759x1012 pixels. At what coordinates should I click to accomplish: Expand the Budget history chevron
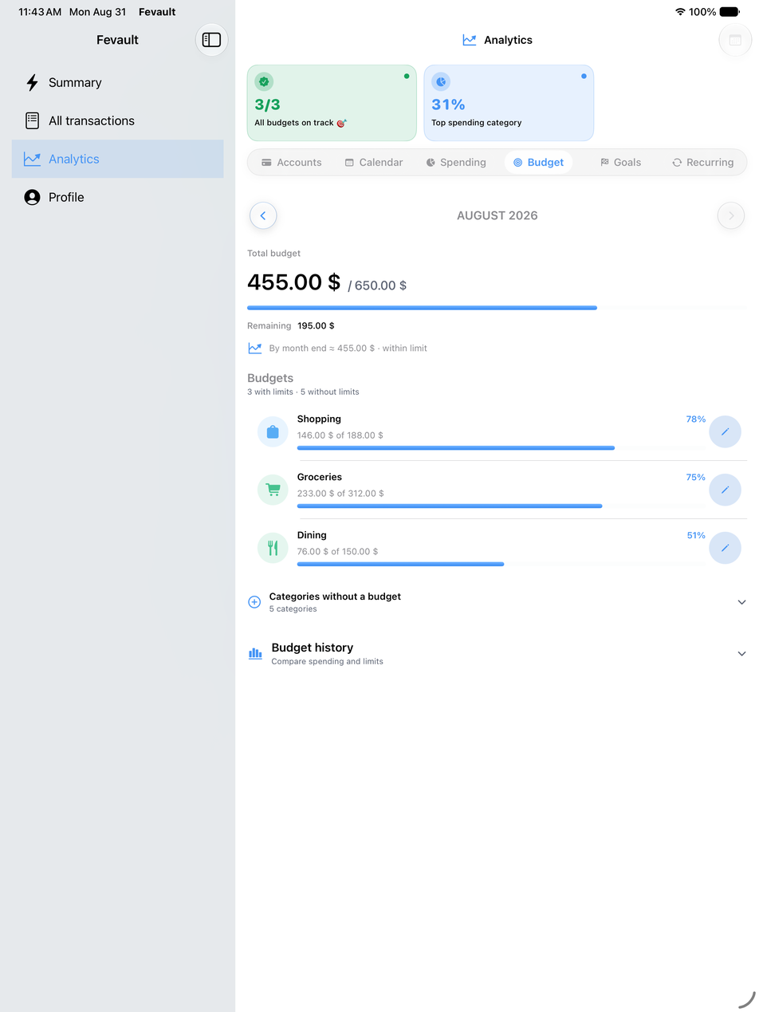point(741,654)
